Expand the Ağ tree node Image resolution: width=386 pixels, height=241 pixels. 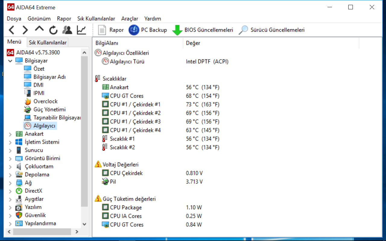coord(10,183)
